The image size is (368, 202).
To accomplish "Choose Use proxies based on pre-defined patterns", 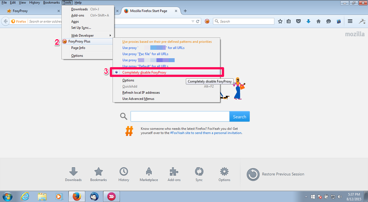I will tap(167, 41).
